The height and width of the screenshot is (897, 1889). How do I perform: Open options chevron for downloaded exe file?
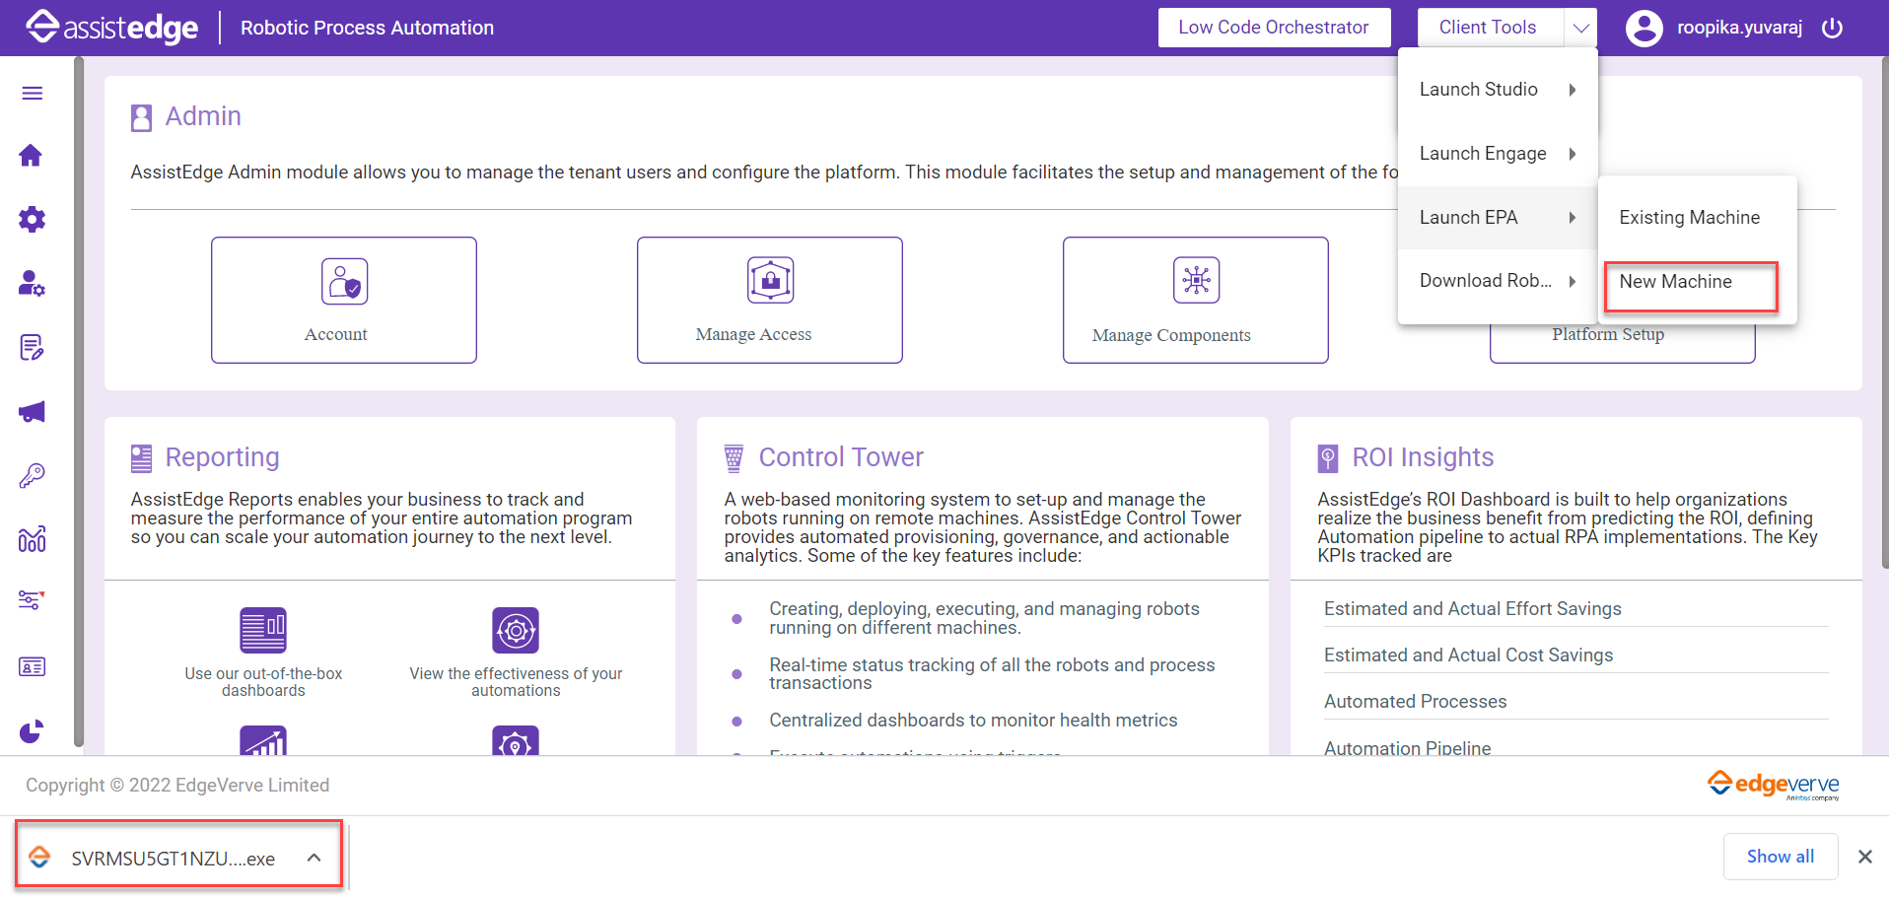(314, 858)
